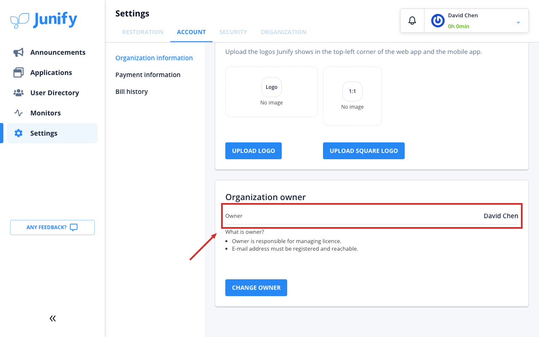Open notifications bell

pyautogui.click(x=412, y=21)
